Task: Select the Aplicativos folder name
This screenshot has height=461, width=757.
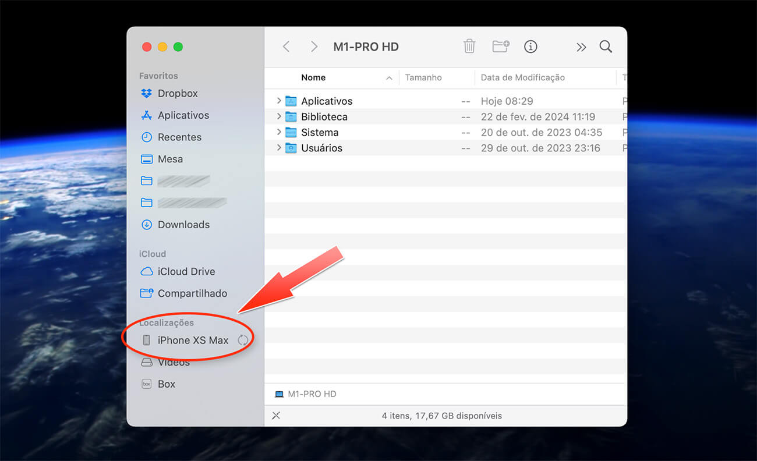Action: 327,101
